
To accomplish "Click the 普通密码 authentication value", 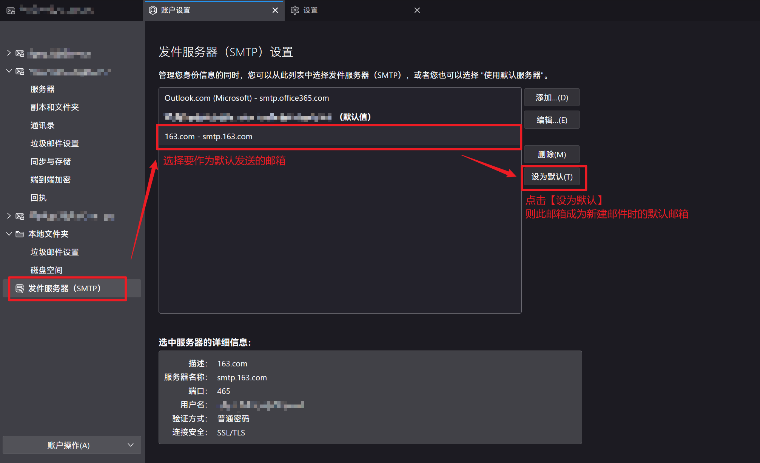I will pos(233,419).
